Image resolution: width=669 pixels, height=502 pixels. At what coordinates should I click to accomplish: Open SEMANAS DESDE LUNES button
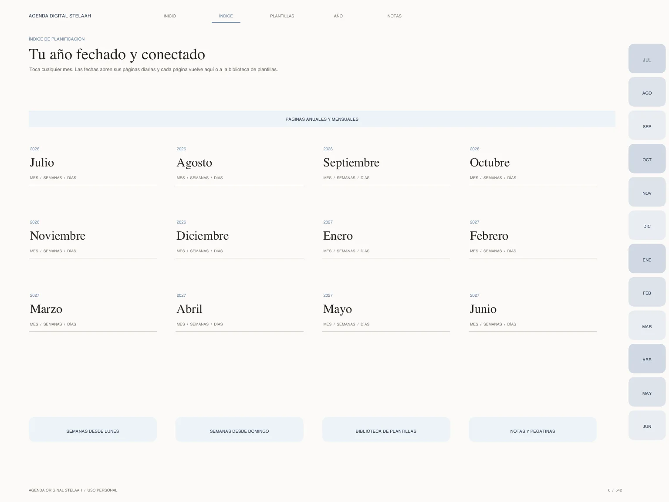tap(93, 430)
